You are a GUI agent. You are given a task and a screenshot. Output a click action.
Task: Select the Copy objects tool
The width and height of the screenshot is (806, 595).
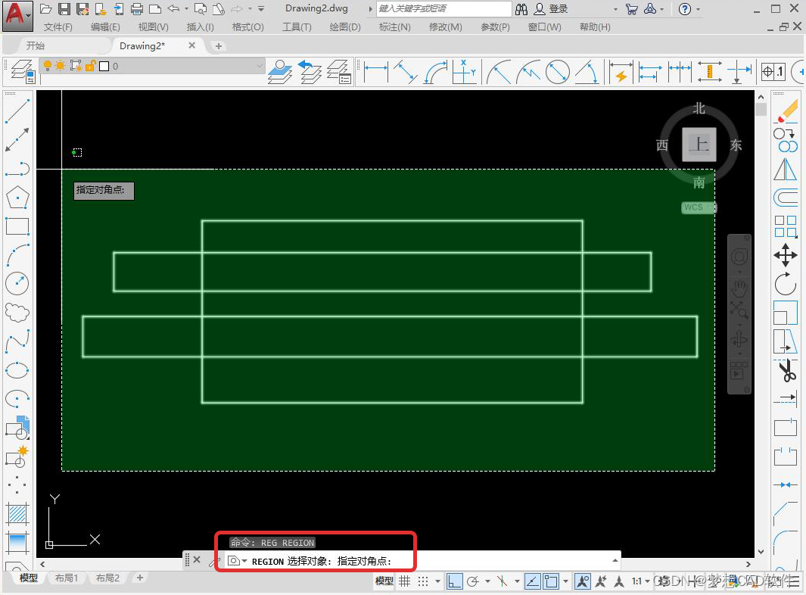[786, 140]
